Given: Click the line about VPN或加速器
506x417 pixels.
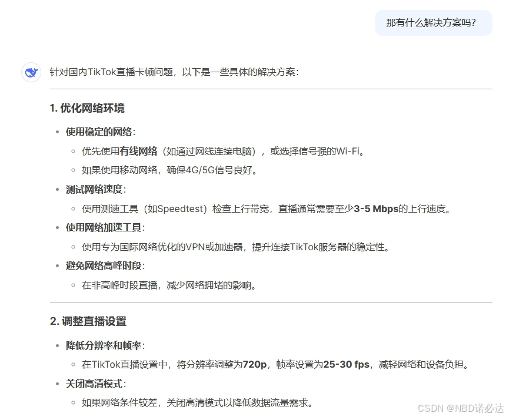Looking at the screenshot, I should pyautogui.click(x=236, y=247).
